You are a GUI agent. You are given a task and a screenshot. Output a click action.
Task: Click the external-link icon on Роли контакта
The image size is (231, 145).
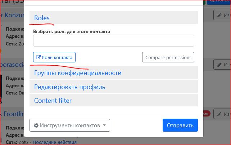(x=38, y=57)
